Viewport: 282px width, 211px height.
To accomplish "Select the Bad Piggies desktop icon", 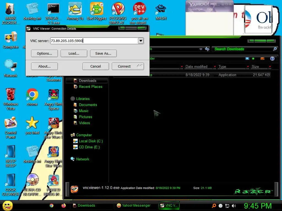I will (97, 11).
